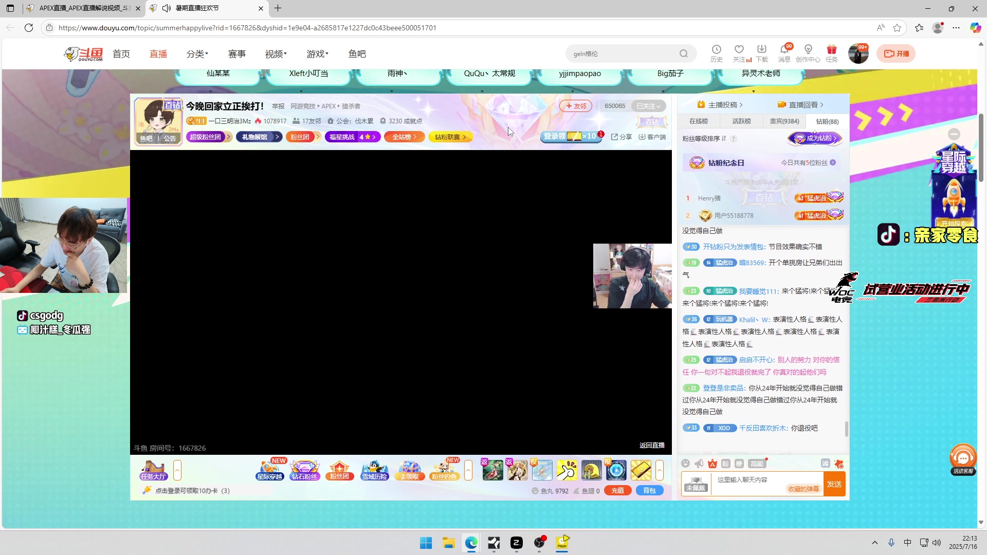The height and width of the screenshot is (555, 987).
Task: Expand 直播回看 replay section
Action: 800,105
